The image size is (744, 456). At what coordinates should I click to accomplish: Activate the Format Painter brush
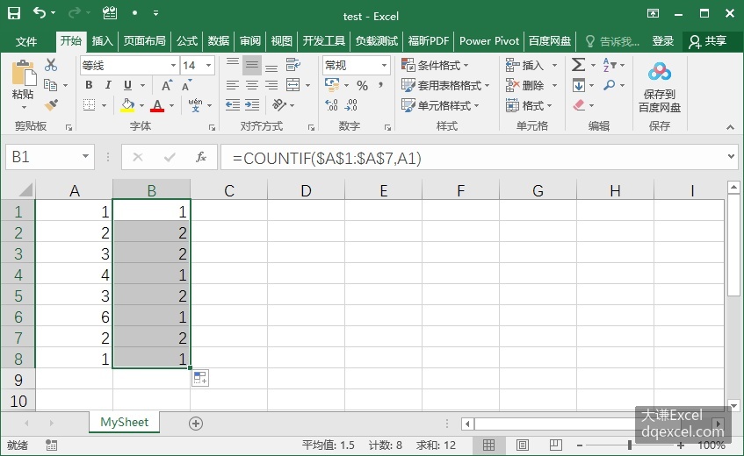pos(51,104)
